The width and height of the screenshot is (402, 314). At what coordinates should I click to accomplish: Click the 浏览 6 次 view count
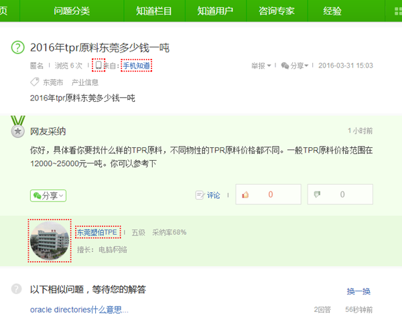tap(68, 66)
